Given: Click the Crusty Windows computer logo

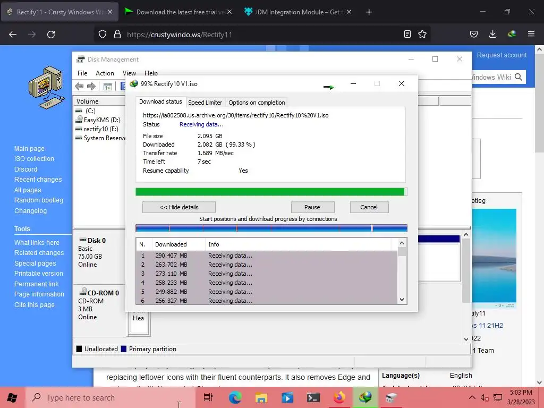Looking at the screenshot, I should [x=47, y=87].
